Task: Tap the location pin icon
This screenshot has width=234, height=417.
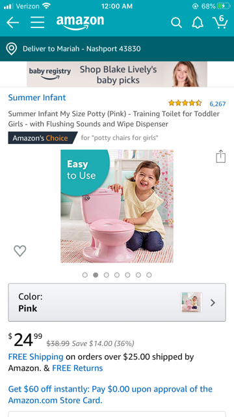Action: pos(12,49)
